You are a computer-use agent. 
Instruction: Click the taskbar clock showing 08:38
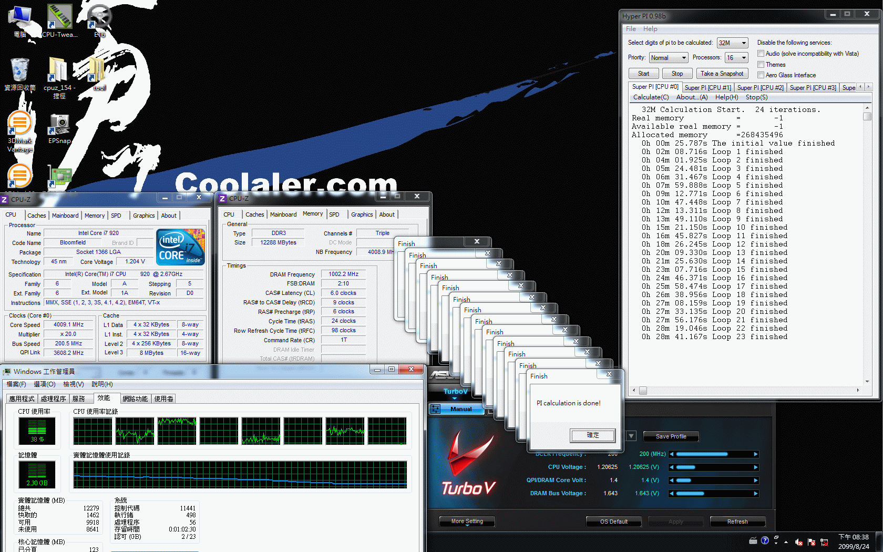click(x=854, y=542)
